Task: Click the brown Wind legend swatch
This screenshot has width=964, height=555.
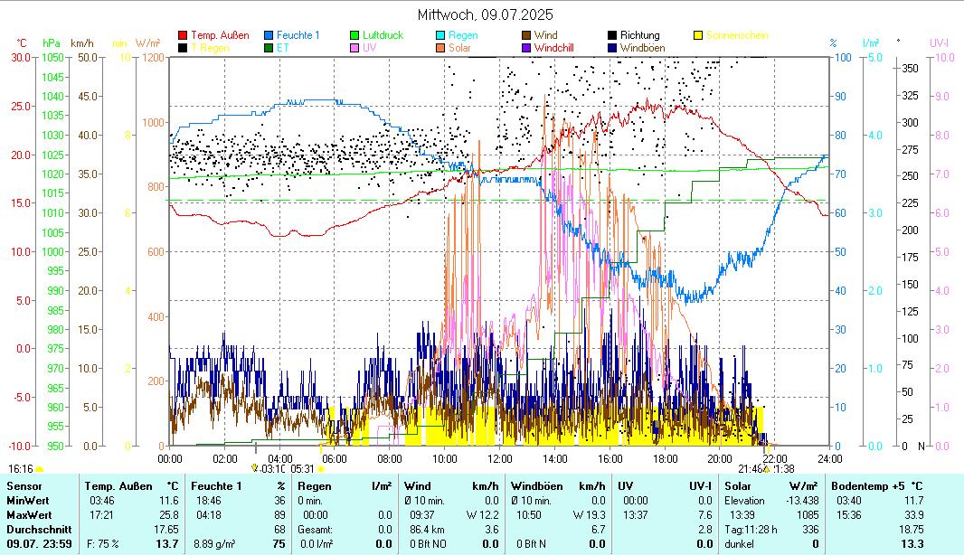Action: coord(526,35)
